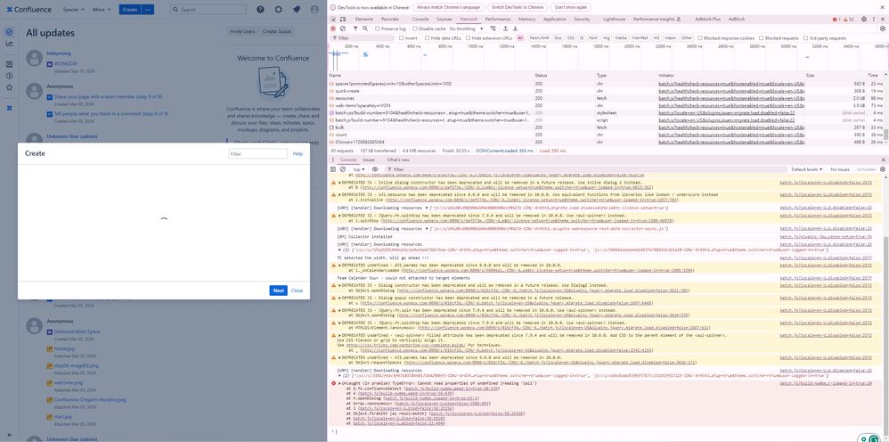Open the starred pages sidebar icon
The height and width of the screenshot is (442, 889).
coord(10,87)
